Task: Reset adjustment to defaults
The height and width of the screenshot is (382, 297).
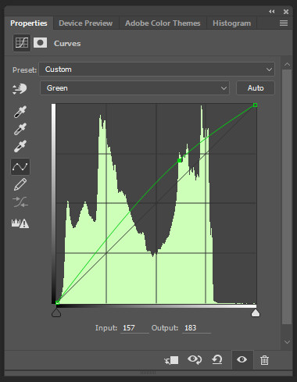Action: 217,360
